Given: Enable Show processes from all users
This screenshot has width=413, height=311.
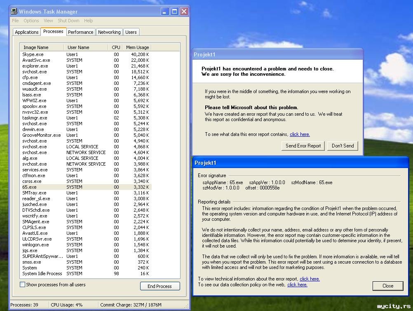Looking at the screenshot, I should (23, 285).
